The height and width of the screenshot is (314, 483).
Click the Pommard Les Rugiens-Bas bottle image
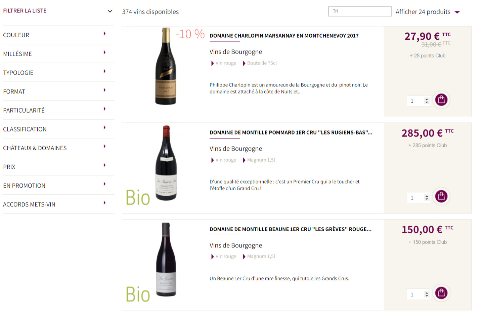(166, 163)
